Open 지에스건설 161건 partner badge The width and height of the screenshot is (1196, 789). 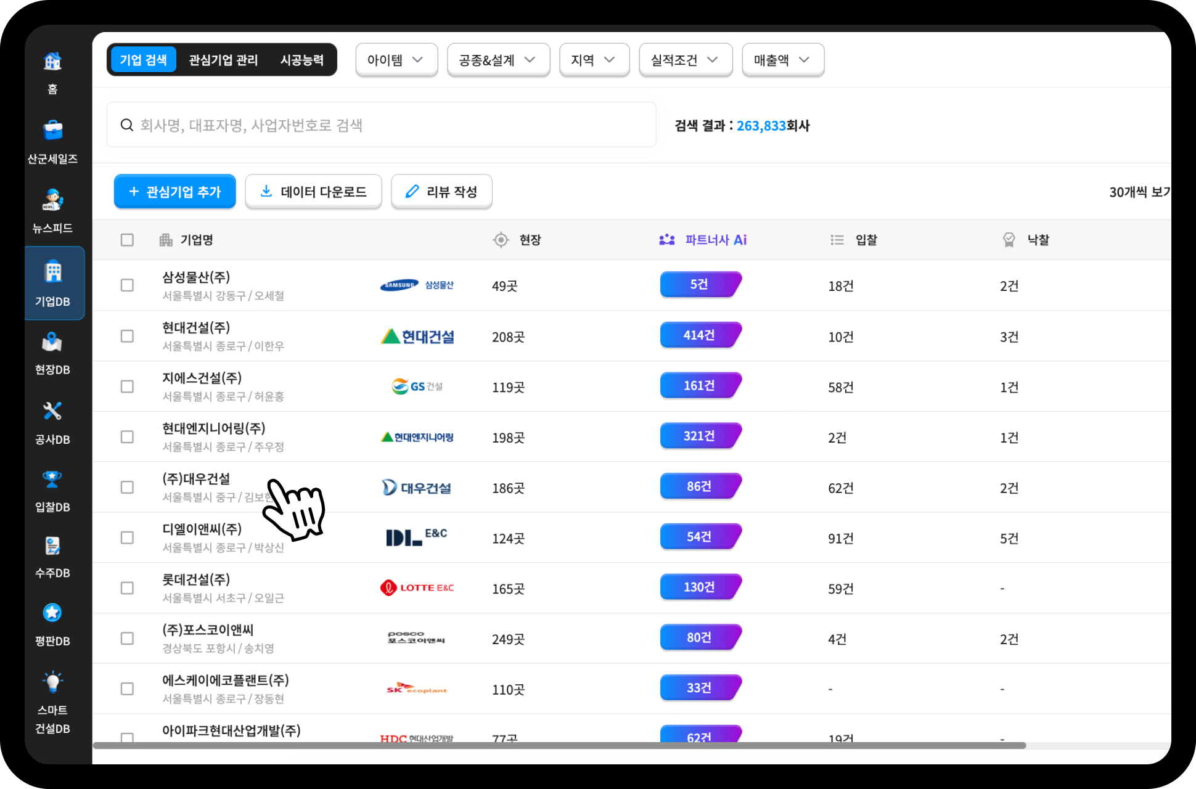point(700,385)
